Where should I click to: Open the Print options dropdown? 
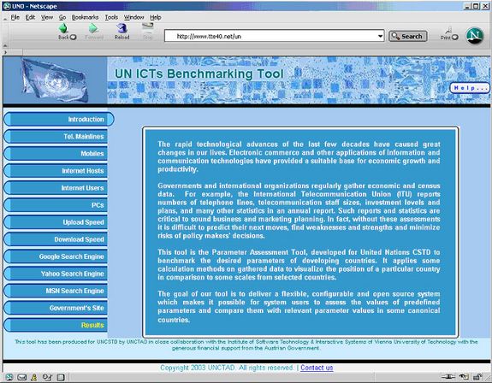454,38
